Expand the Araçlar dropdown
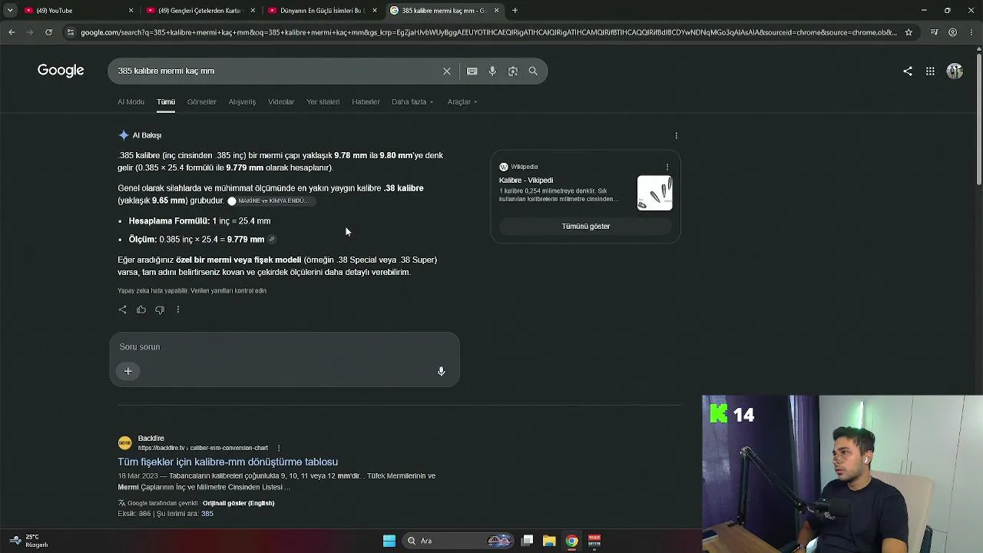 coord(462,102)
